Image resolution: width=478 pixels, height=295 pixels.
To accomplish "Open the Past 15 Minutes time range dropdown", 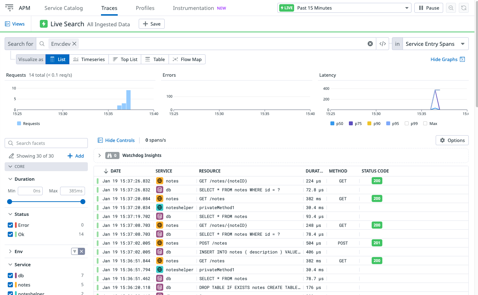I will tap(344, 8).
